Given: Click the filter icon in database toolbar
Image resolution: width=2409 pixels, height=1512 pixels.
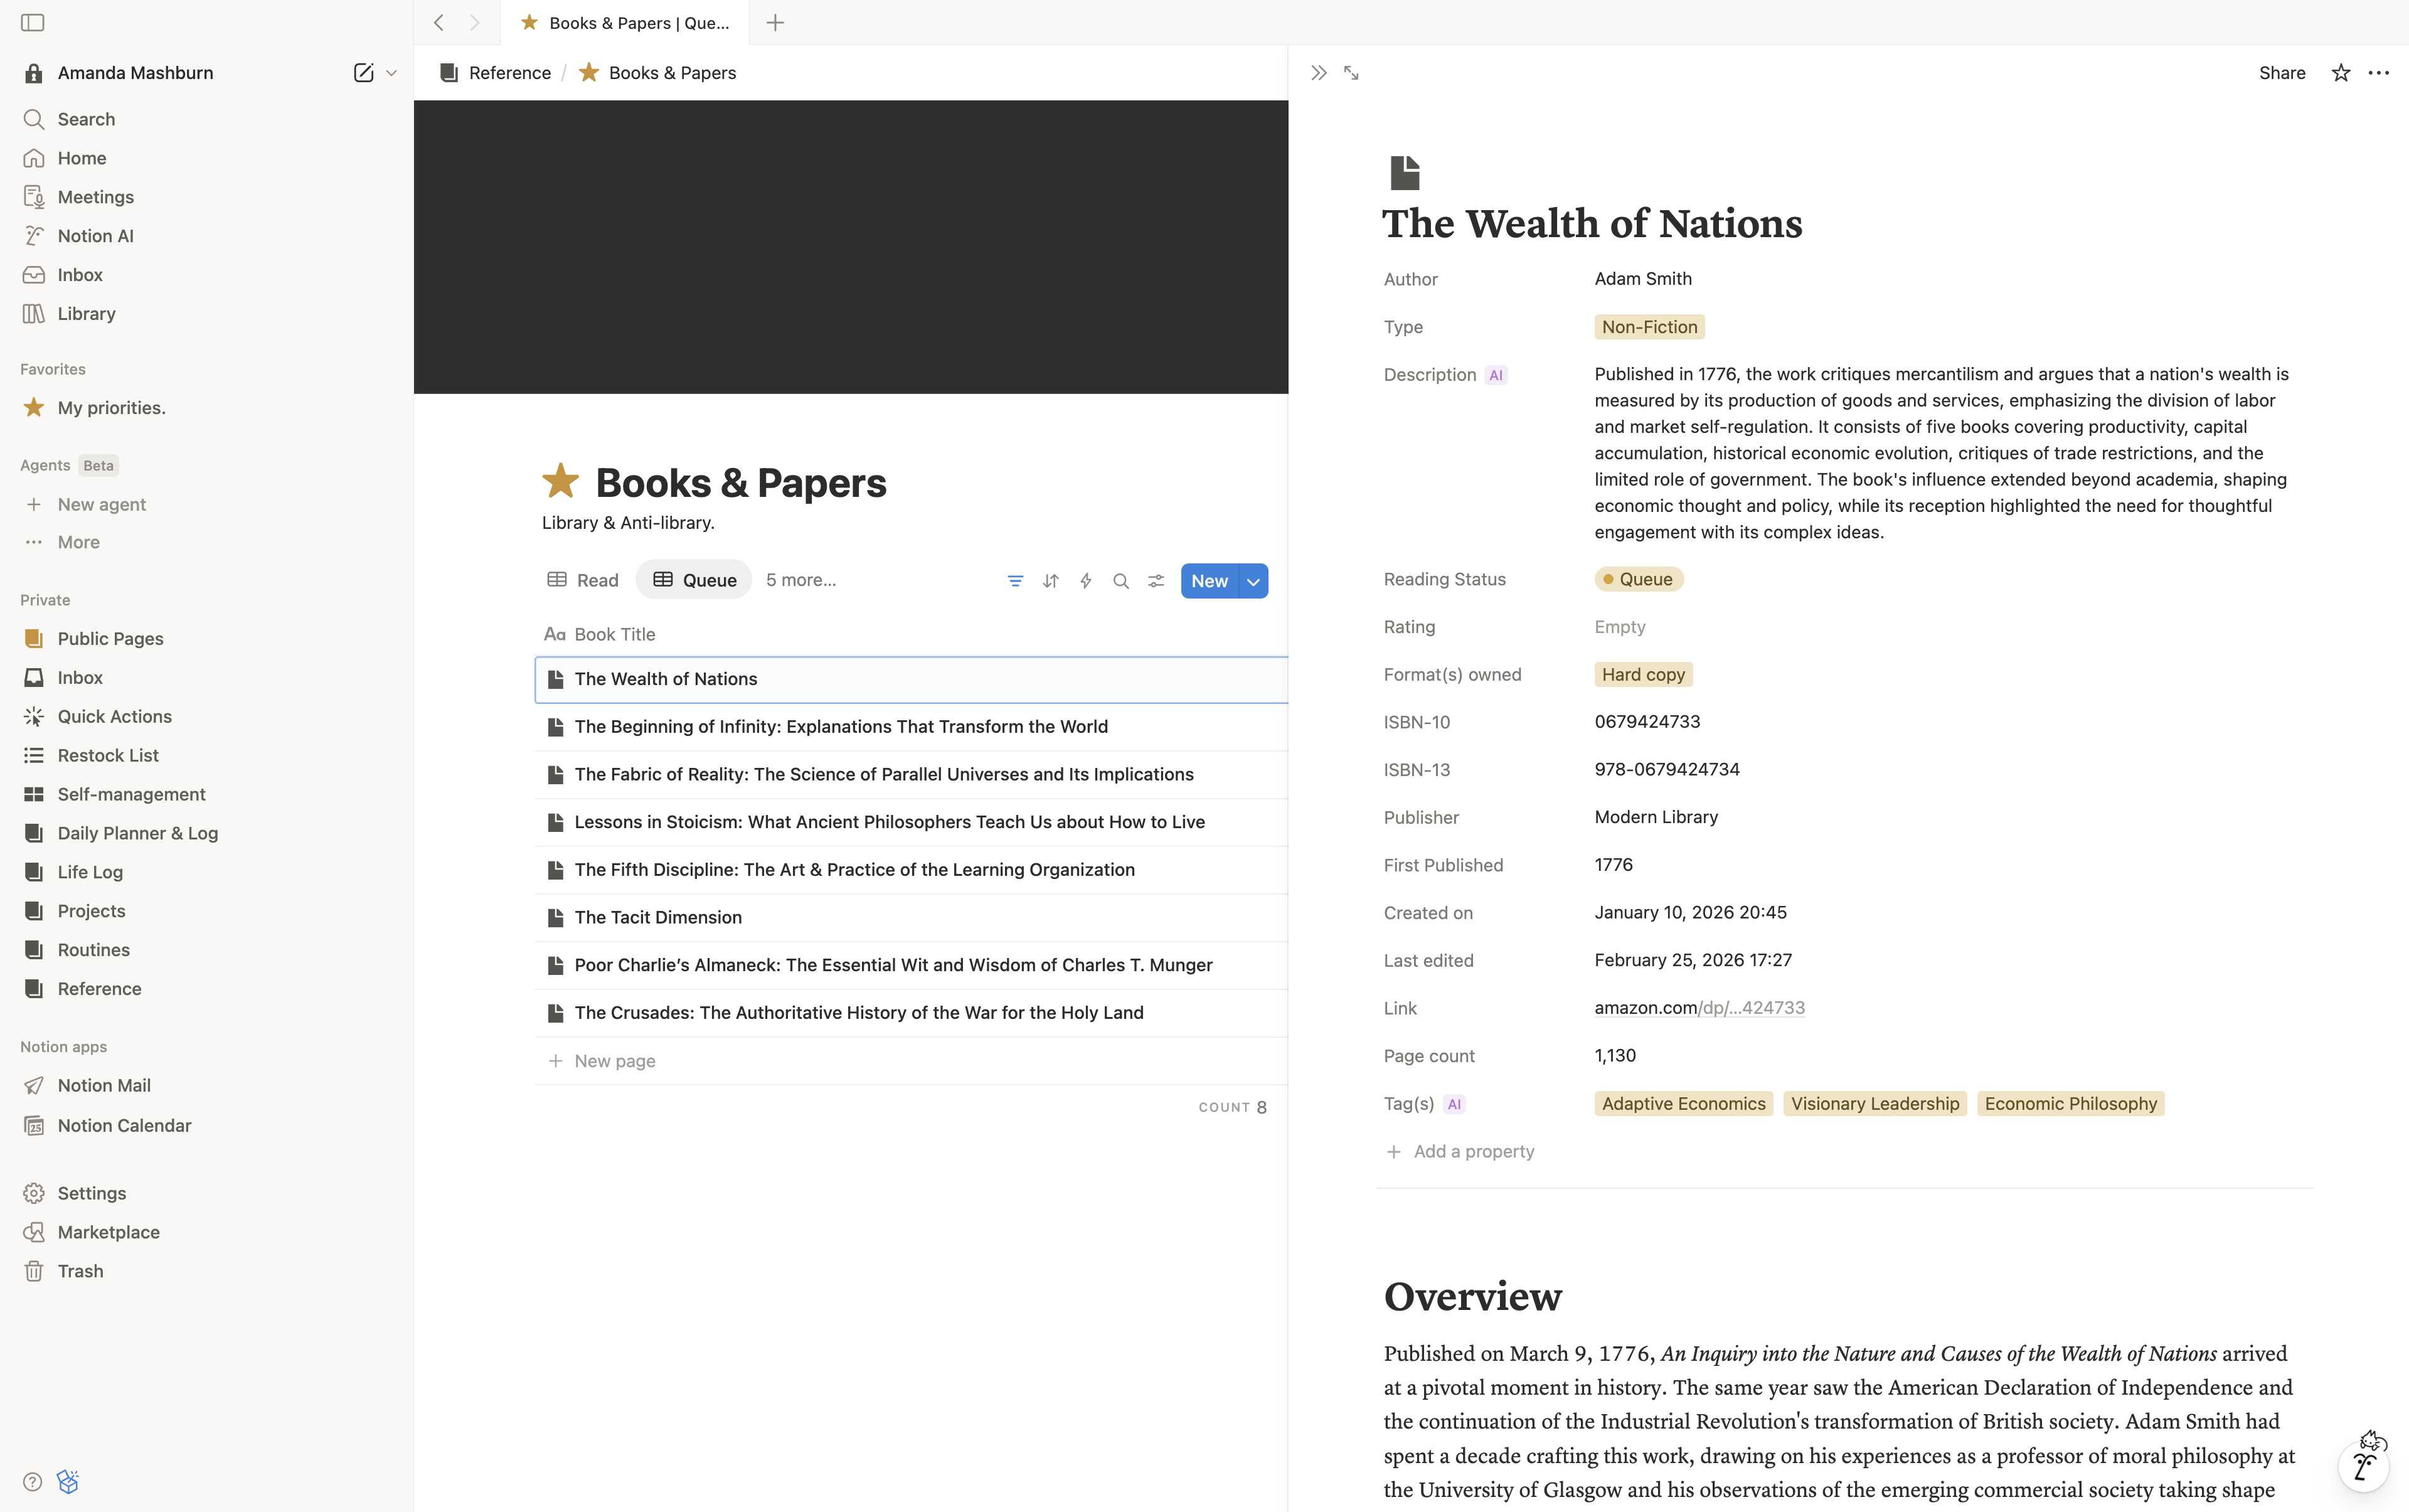Looking at the screenshot, I should 1015,581.
